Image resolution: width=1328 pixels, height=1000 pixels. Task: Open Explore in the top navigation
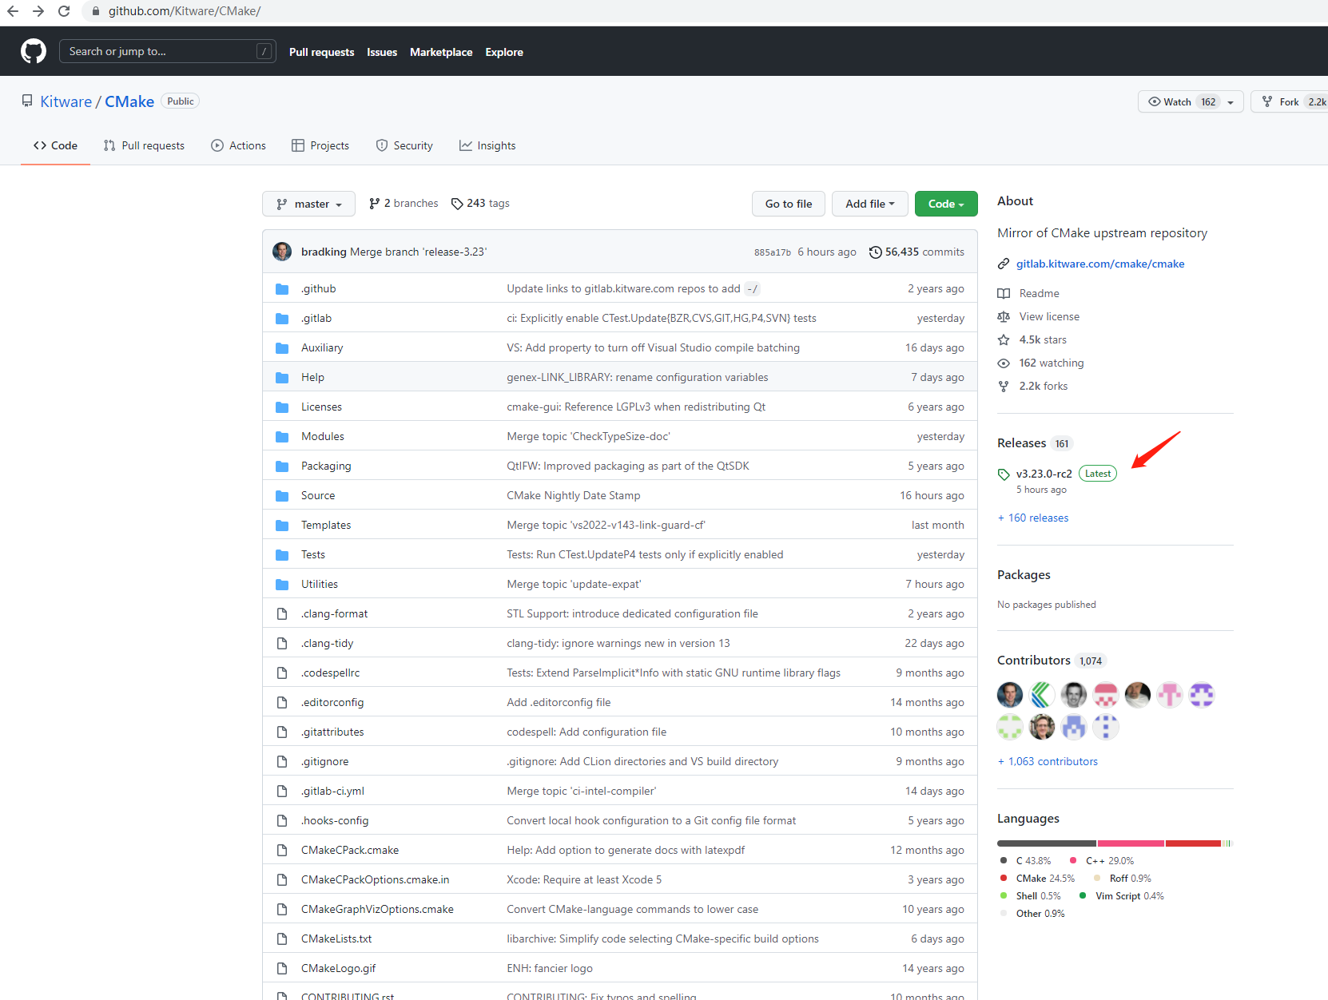click(504, 52)
